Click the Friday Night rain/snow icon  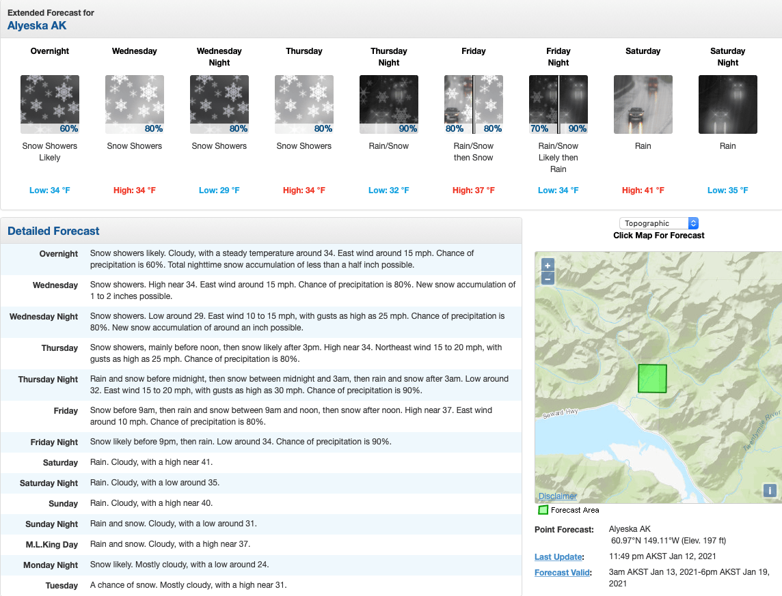click(558, 104)
